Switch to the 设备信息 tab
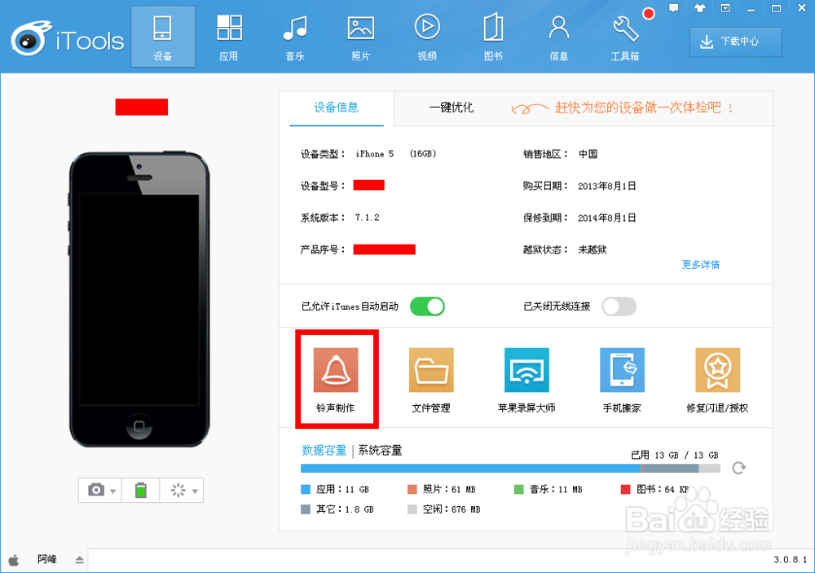 click(x=337, y=108)
